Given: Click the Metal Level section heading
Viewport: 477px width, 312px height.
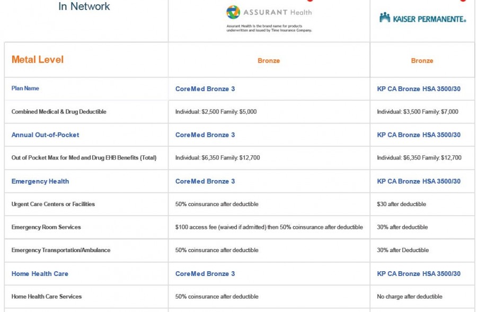Looking at the screenshot, I should pyautogui.click(x=38, y=59).
